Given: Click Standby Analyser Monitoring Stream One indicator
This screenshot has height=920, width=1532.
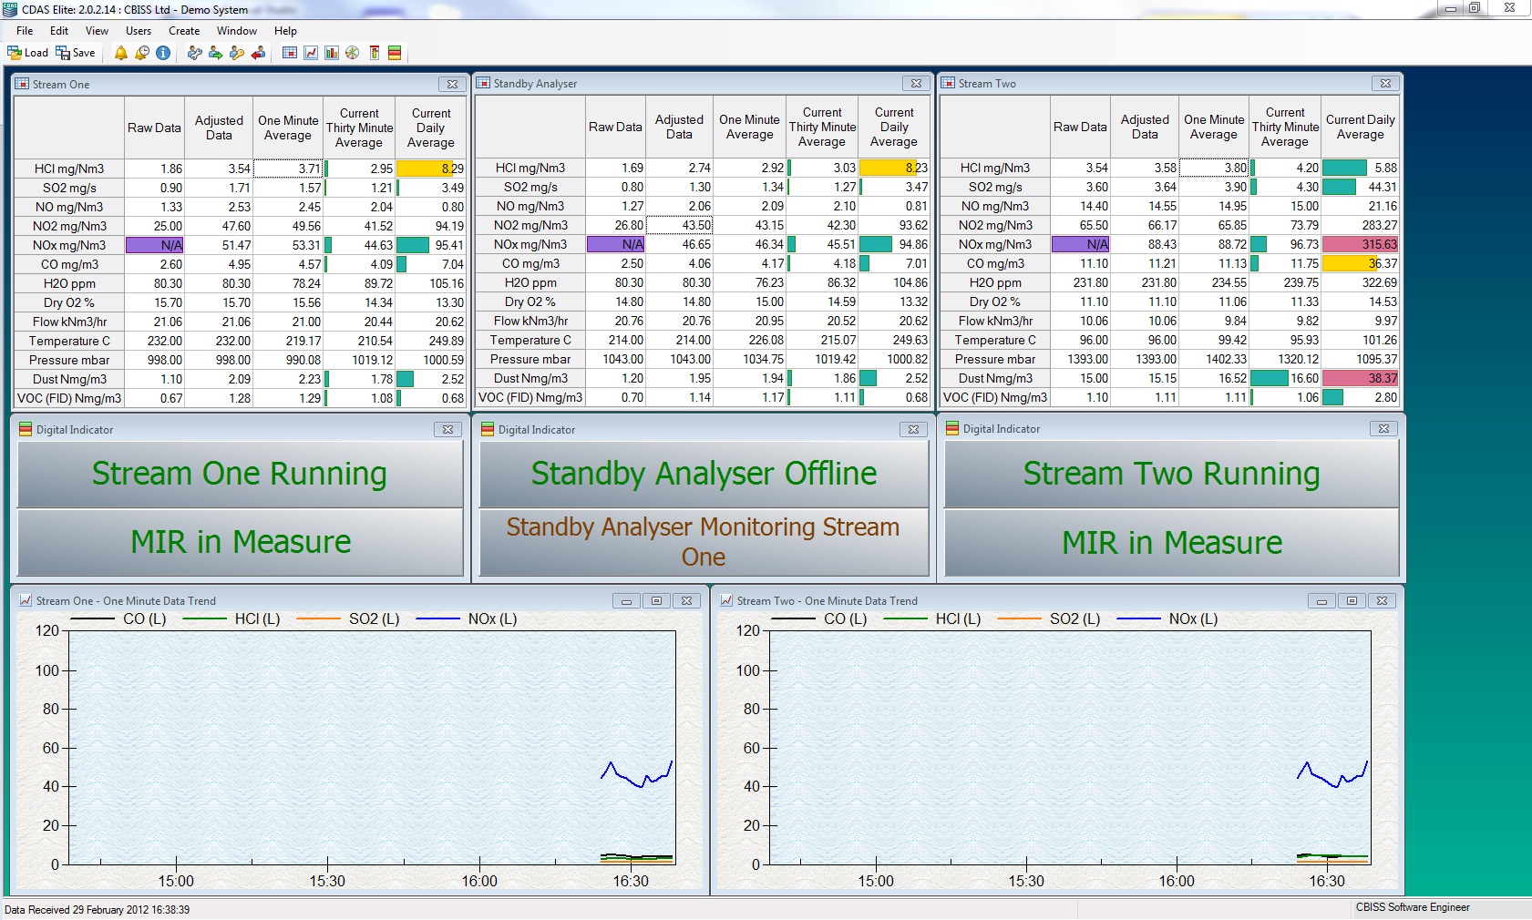Looking at the screenshot, I should point(704,542).
